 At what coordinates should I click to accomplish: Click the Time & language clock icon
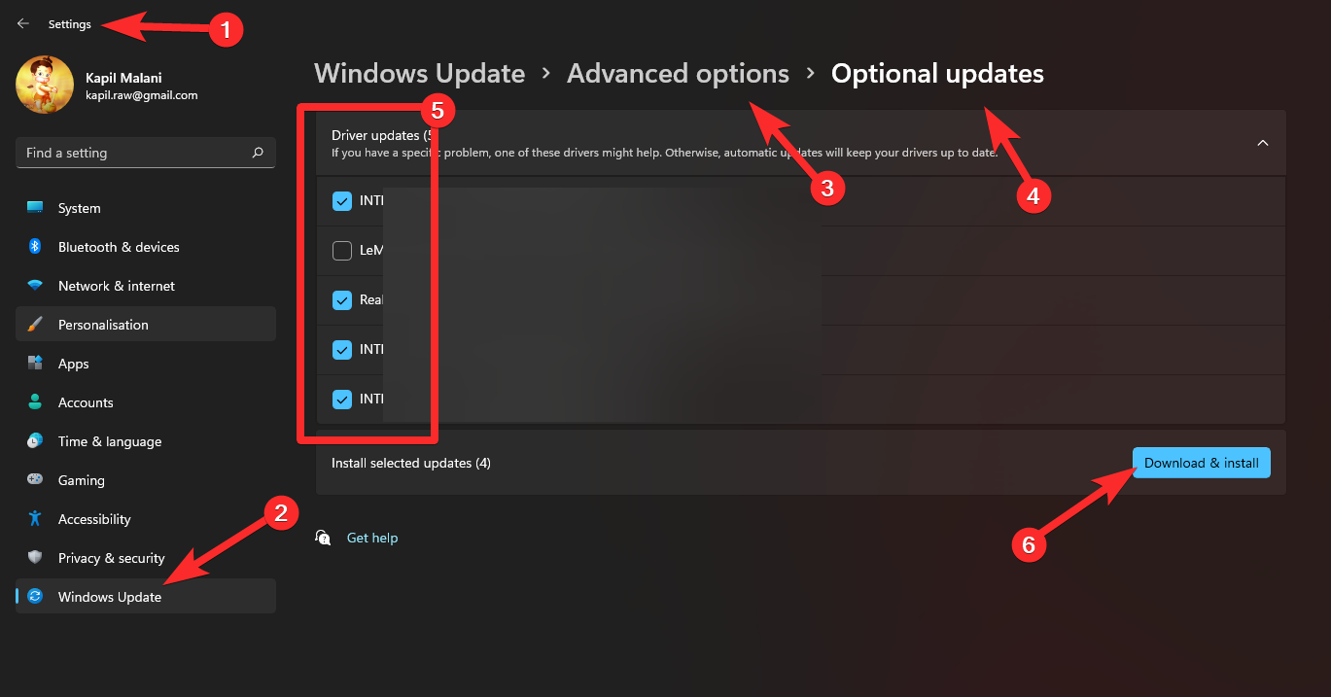click(35, 441)
